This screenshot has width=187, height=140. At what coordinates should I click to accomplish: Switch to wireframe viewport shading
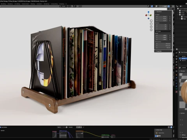click(x=163, y=6)
